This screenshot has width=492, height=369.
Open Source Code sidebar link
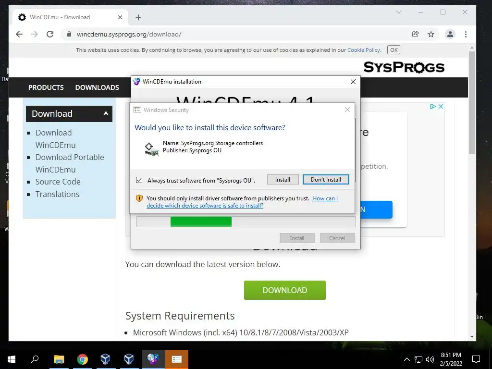tap(58, 182)
